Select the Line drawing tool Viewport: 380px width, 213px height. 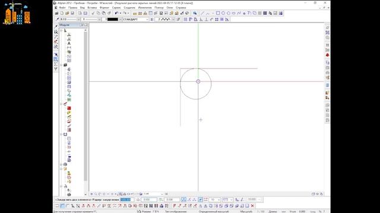(x=202, y=13)
